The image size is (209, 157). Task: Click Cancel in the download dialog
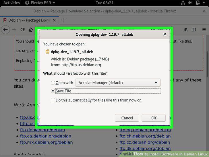tap(127, 118)
